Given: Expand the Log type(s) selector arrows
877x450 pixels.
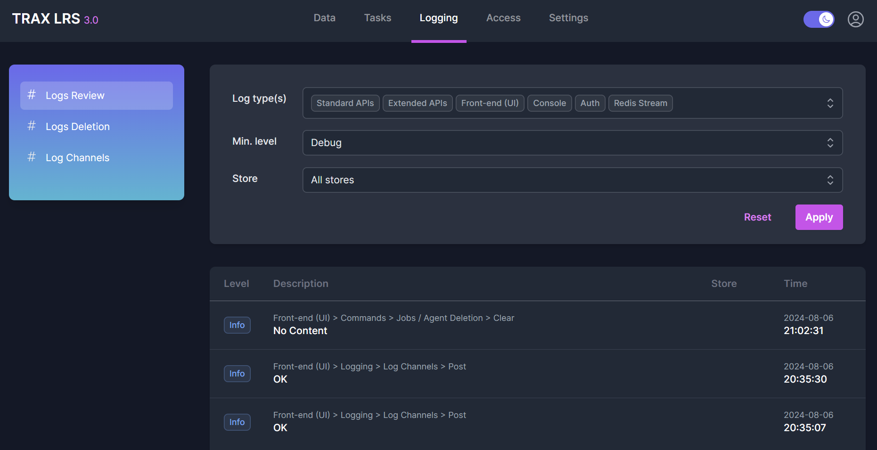Looking at the screenshot, I should point(830,103).
